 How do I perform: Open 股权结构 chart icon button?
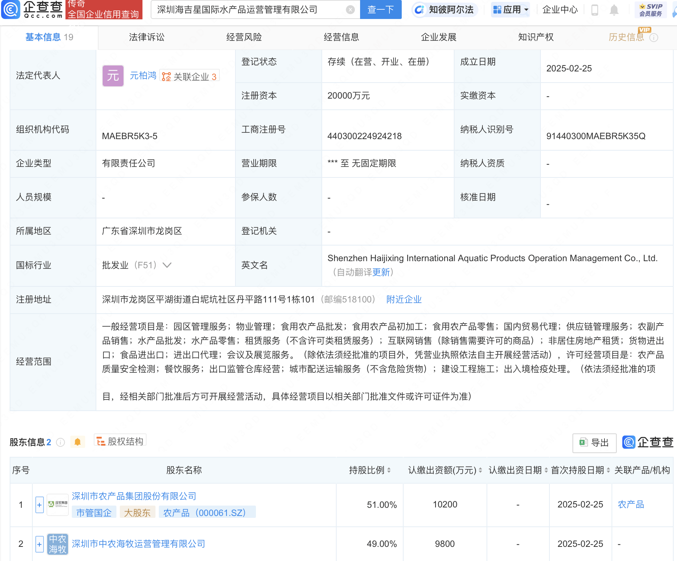pos(120,441)
